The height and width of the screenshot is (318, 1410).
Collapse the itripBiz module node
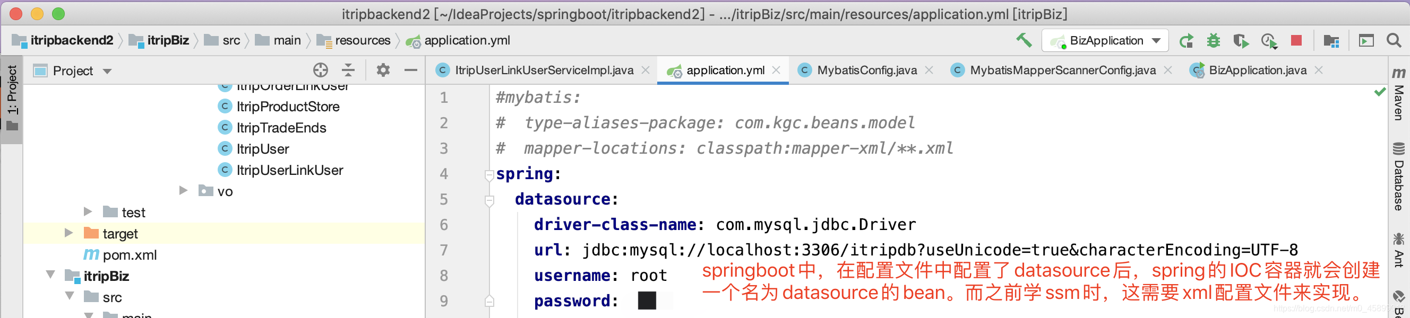coord(50,275)
